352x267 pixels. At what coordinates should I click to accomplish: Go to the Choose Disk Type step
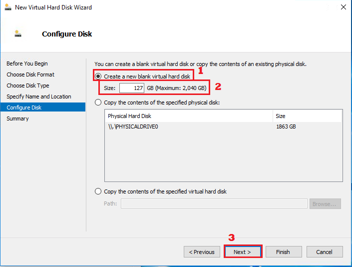click(28, 85)
